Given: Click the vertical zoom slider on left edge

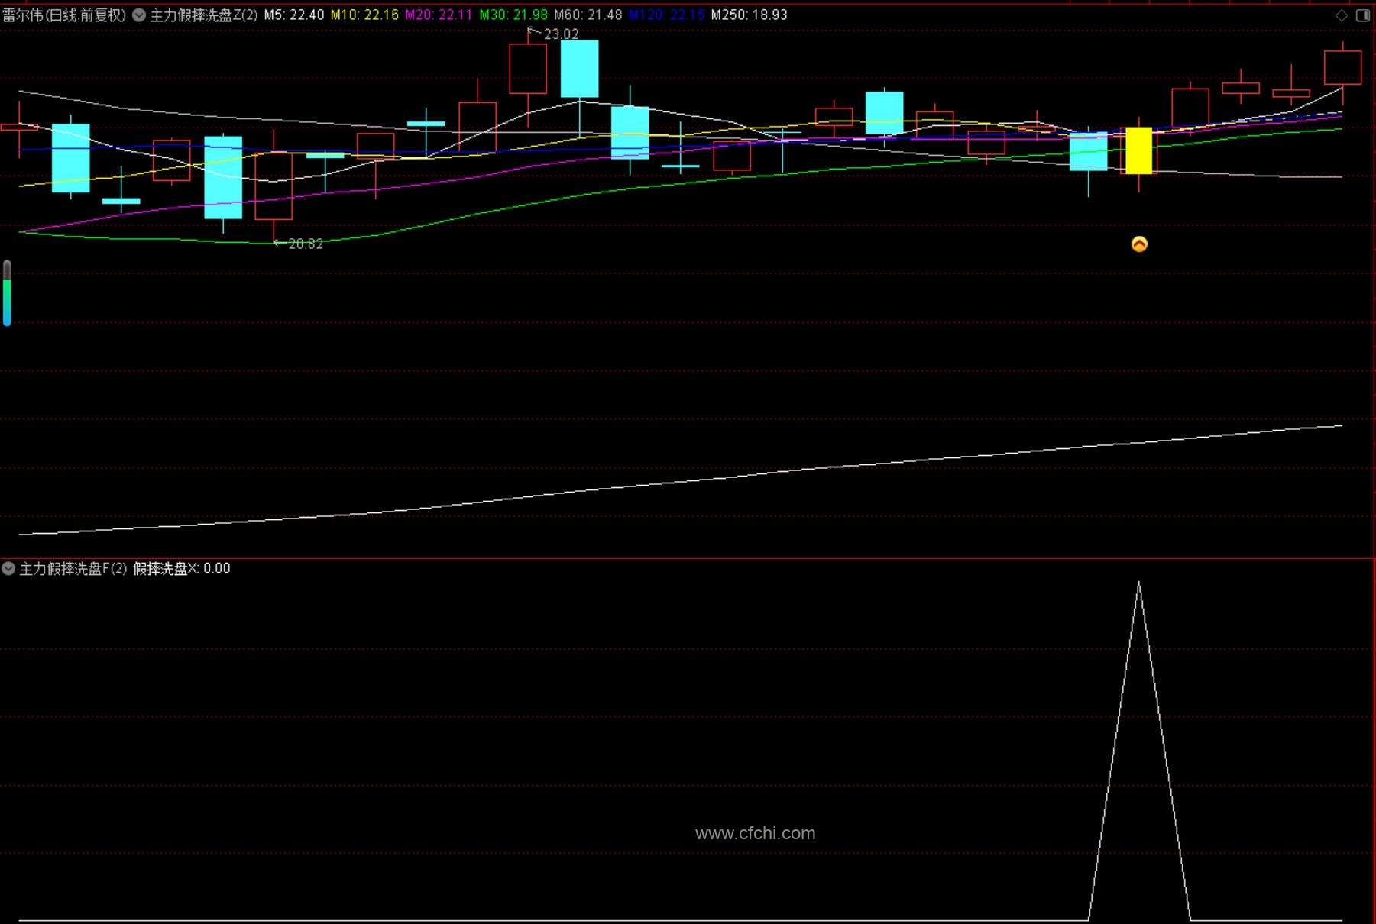Looking at the screenshot, I should [x=7, y=293].
